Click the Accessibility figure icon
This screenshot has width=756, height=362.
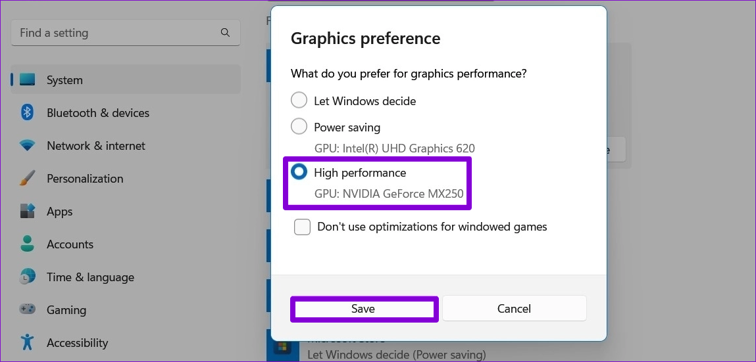pos(28,343)
